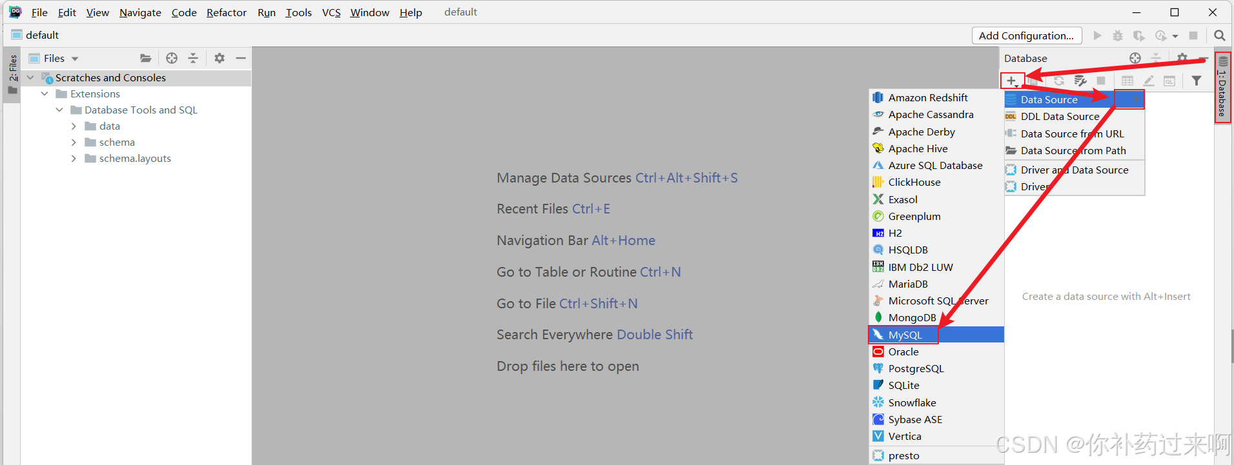The width and height of the screenshot is (1234, 465).
Task: Expand the schema folder
Action: (x=74, y=142)
